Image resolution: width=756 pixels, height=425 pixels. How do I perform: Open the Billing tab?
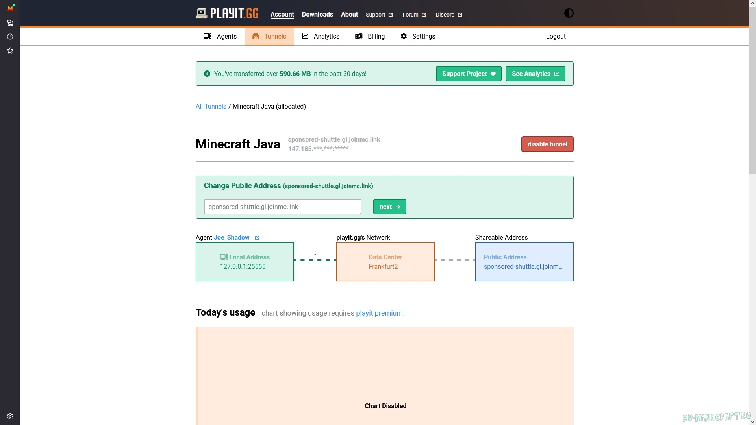[x=370, y=36]
